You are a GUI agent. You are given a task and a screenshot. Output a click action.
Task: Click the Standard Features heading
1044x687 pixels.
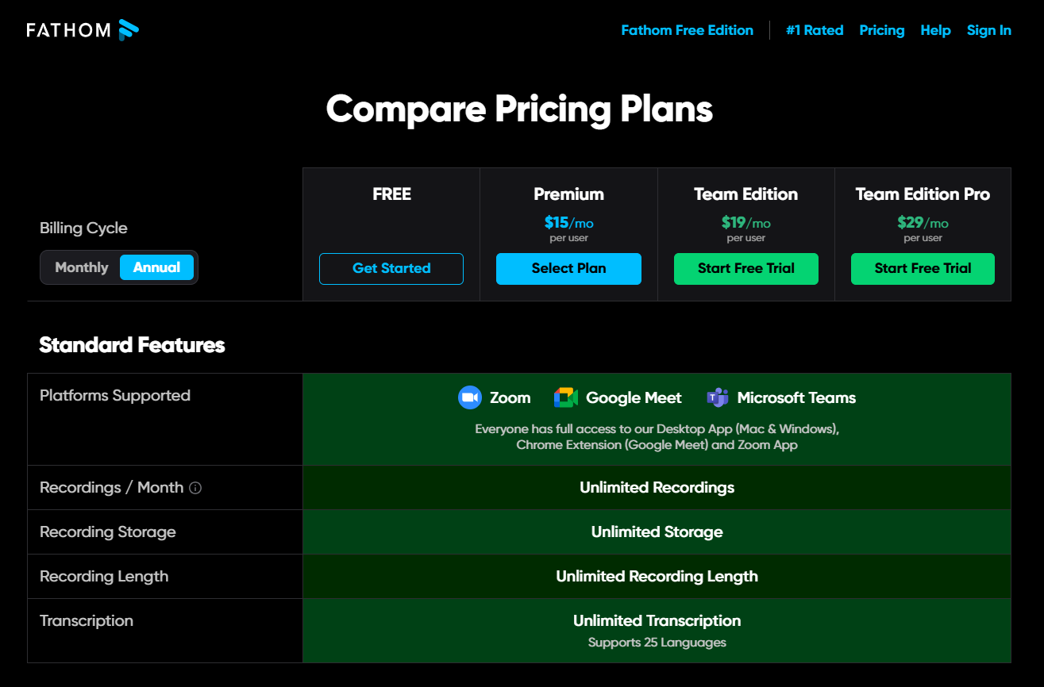coord(132,345)
